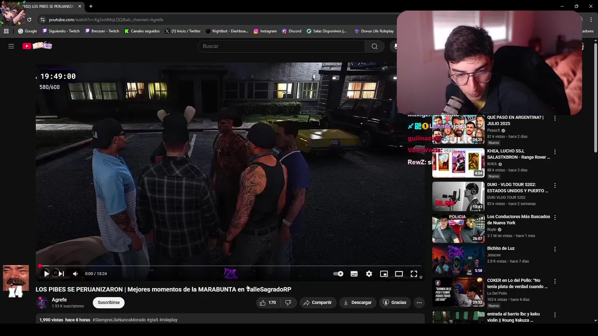
Task: Open the Agrefe channel avatar
Action: pyautogui.click(x=42, y=302)
